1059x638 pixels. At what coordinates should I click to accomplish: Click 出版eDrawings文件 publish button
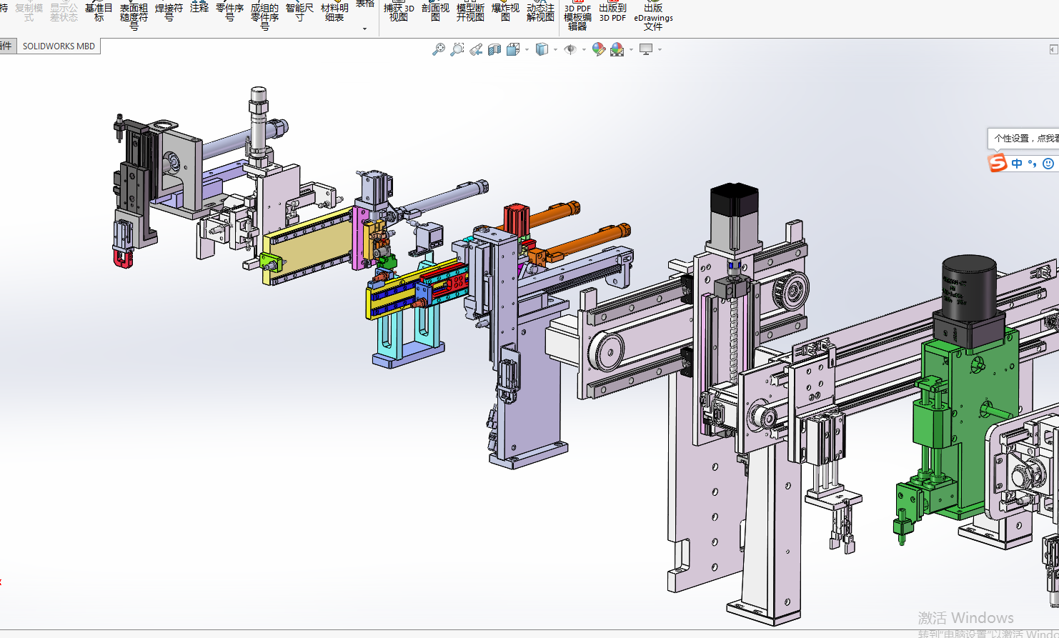click(x=653, y=16)
